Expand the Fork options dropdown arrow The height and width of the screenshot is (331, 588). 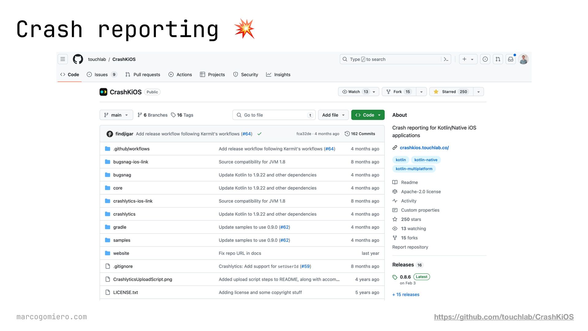coord(421,92)
